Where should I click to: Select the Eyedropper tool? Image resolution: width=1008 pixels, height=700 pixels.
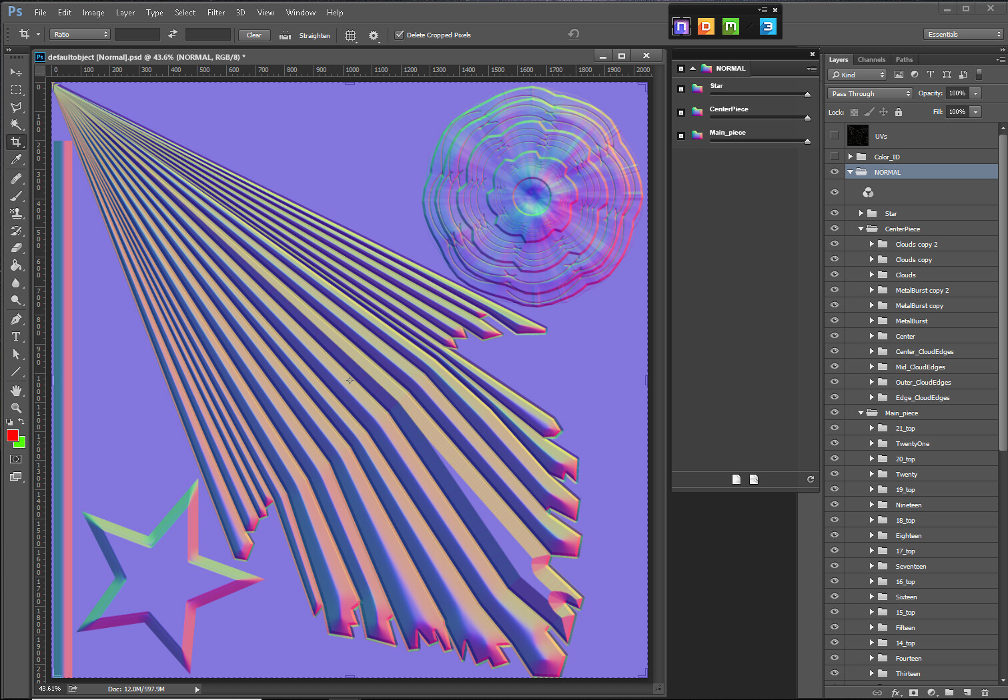tap(16, 159)
